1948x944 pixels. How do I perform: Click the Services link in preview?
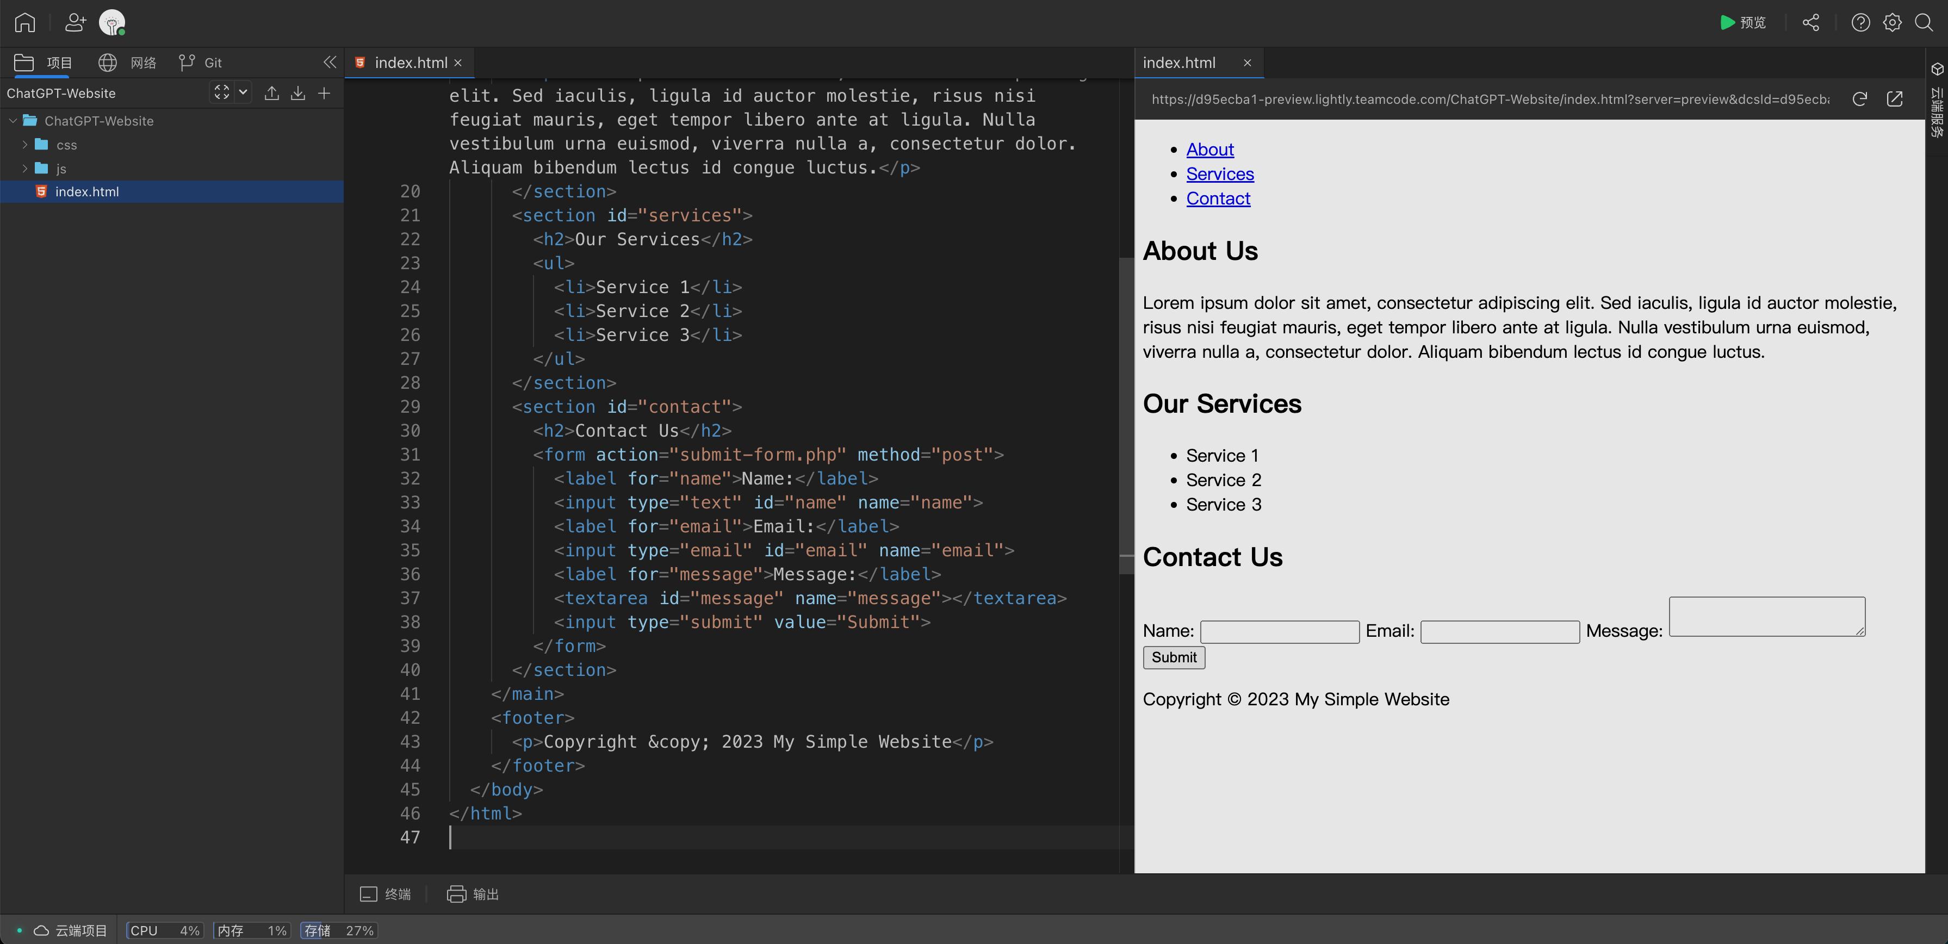1219,174
